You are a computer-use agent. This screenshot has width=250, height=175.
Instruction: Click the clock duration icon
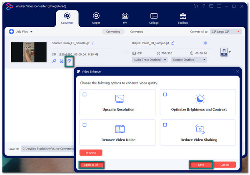click(x=192, y=53)
